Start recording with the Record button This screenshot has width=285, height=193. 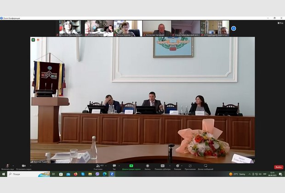(x=148, y=167)
